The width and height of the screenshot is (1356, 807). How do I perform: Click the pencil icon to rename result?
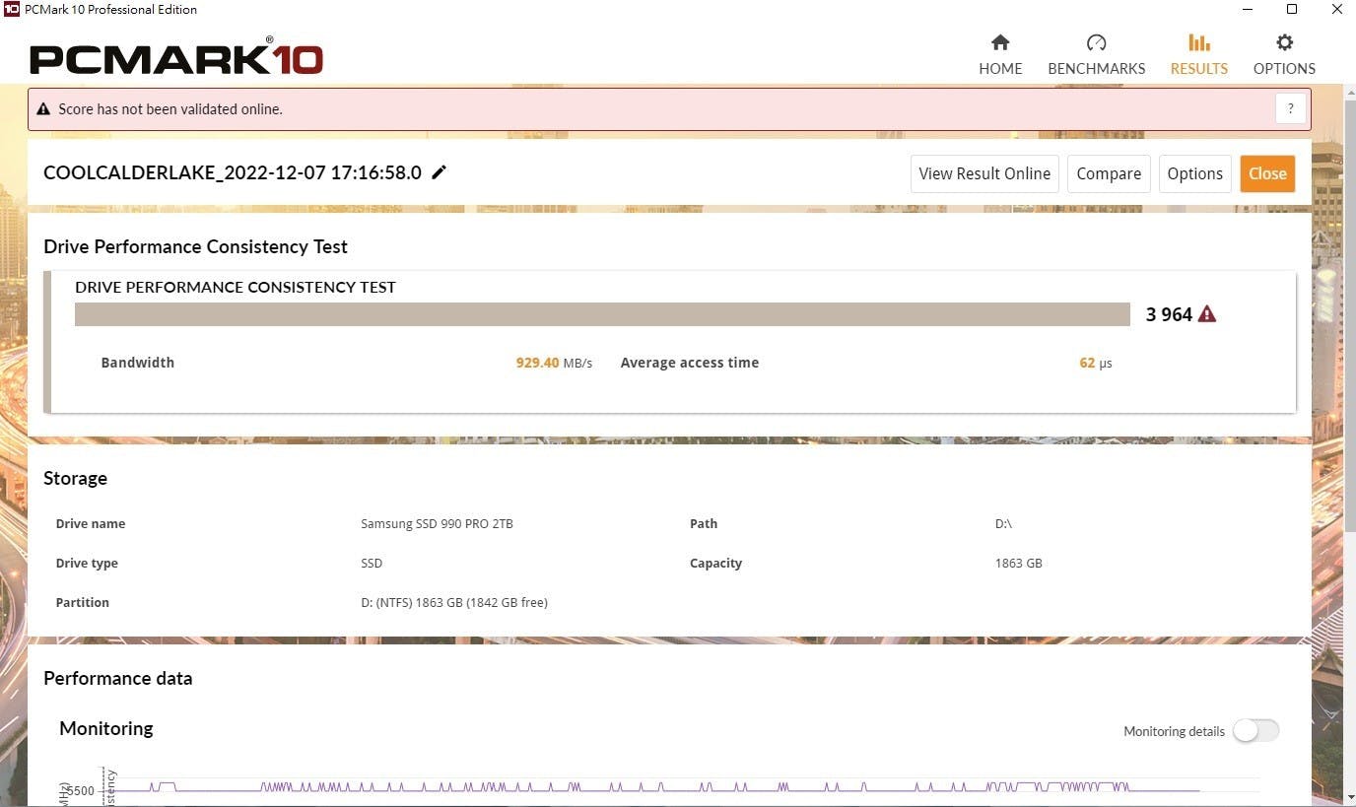(x=440, y=172)
